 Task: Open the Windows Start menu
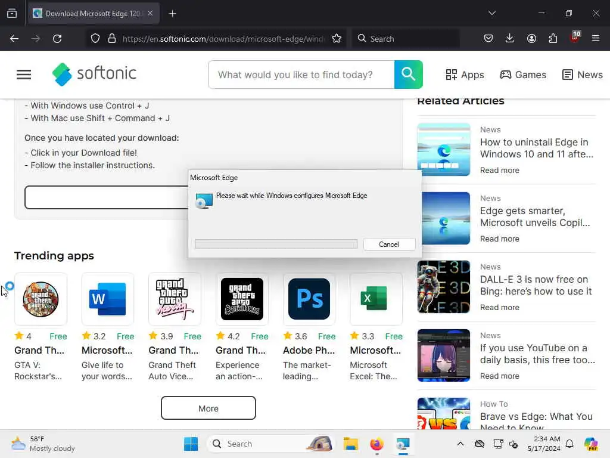click(x=191, y=444)
